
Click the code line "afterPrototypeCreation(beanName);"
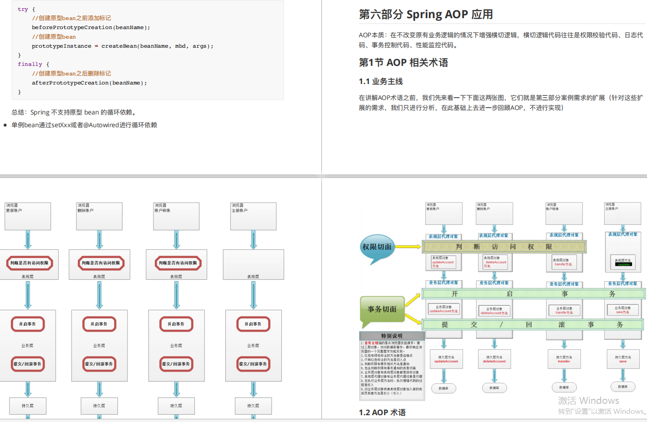click(x=89, y=83)
